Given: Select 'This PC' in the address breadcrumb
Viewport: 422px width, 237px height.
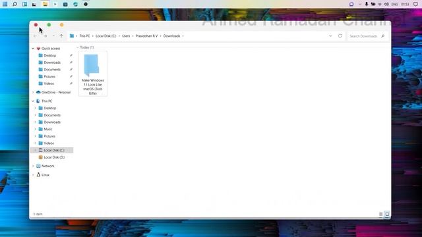Looking at the screenshot, I should (x=84, y=36).
